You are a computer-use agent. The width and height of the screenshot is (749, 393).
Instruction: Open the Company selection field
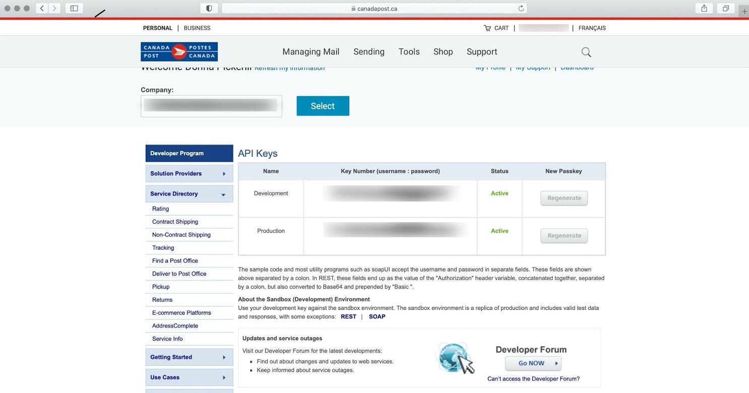click(x=211, y=106)
